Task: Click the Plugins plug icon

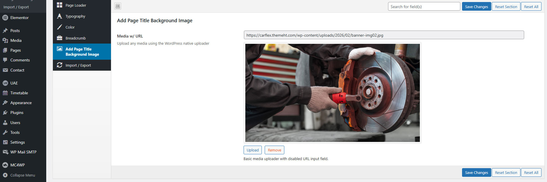Action: 5,112
